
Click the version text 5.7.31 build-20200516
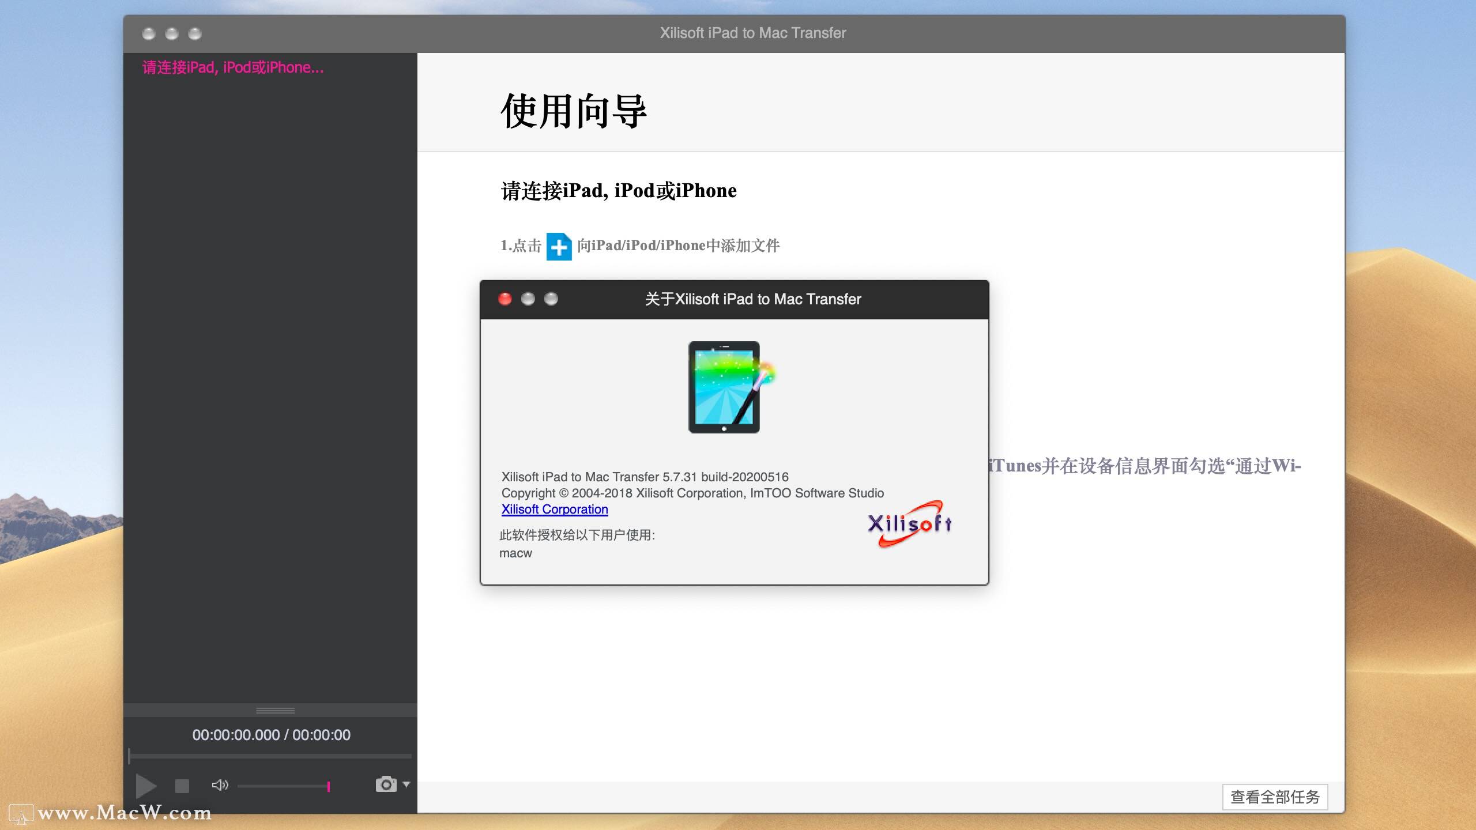click(x=725, y=477)
